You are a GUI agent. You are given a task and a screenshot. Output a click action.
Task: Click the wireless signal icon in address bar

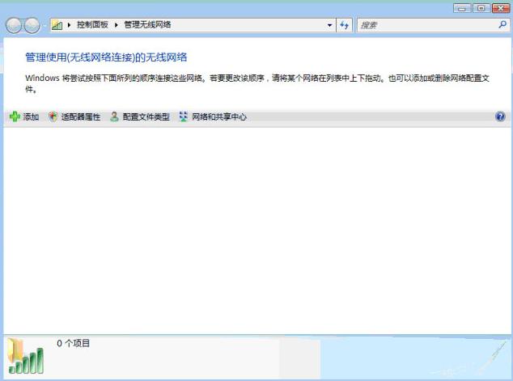pyautogui.click(x=57, y=25)
